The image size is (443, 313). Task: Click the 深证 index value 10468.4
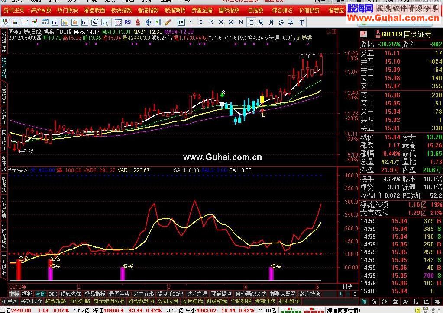113,310
